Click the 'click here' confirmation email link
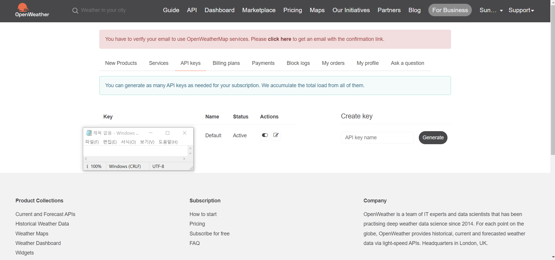The image size is (555, 260). click(279, 39)
